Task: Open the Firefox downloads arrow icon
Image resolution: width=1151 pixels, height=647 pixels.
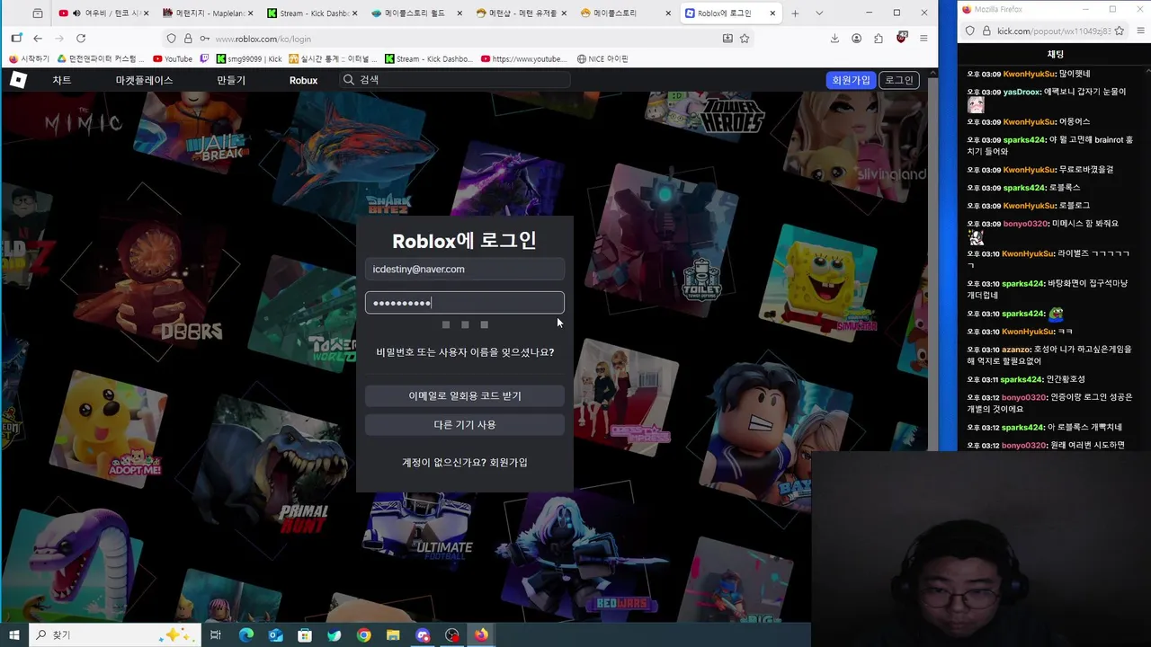Action: (x=834, y=39)
